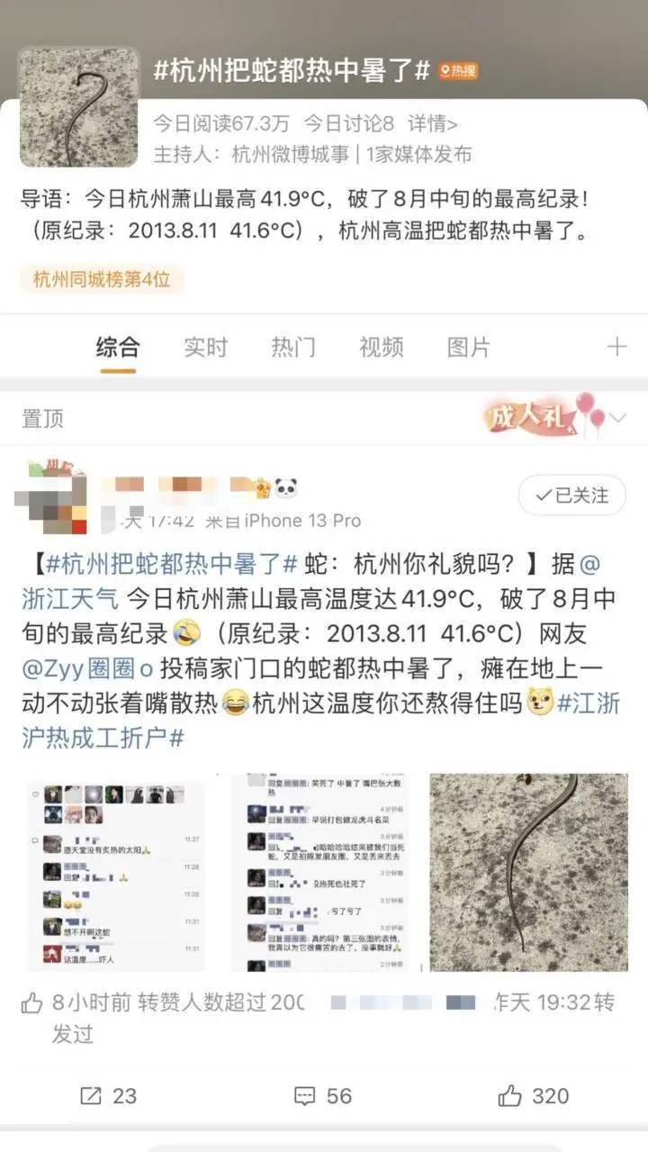648x1152 pixels.
Task: Tap the 杭州同城榜第4位 ranking tag
Action: click(x=102, y=279)
